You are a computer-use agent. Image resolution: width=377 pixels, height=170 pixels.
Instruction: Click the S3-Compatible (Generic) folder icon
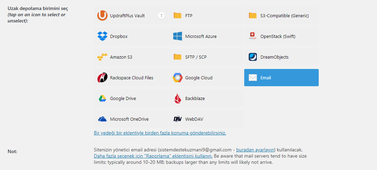tap(253, 16)
